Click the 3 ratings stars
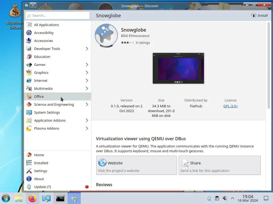This screenshot has height=204, width=273. [128, 42]
